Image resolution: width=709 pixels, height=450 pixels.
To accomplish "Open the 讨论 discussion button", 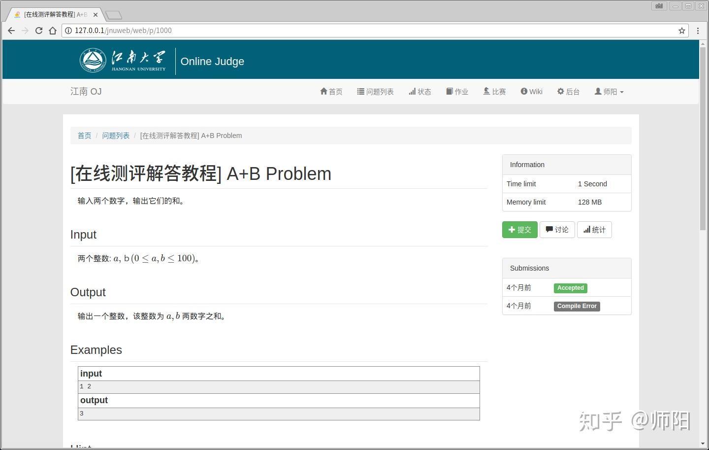I will pyautogui.click(x=557, y=230).
